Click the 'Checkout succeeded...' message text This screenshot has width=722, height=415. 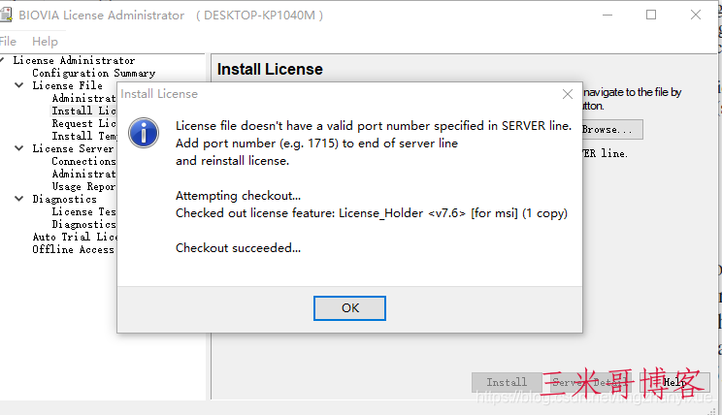pos(238,248)
